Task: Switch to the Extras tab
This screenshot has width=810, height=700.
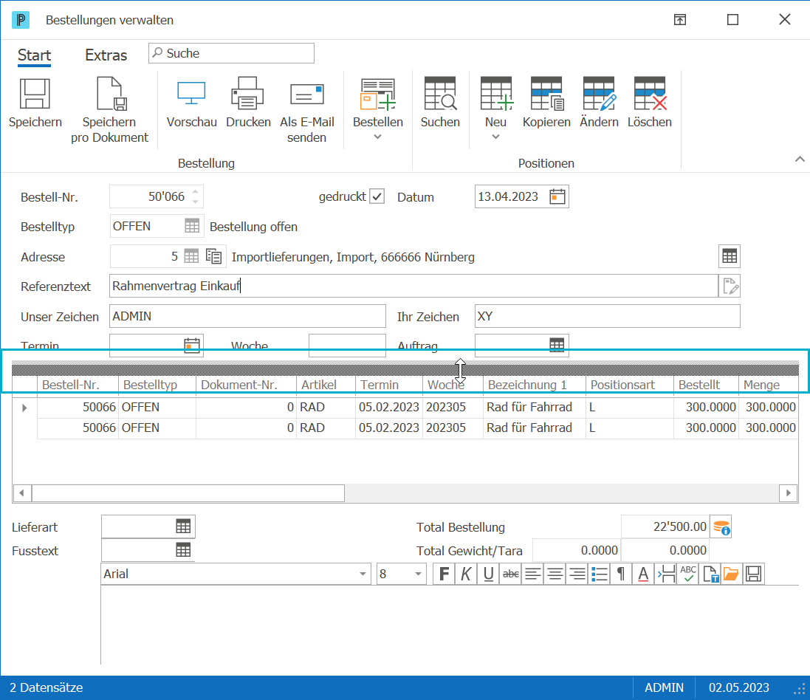Action: coord(106,55)
